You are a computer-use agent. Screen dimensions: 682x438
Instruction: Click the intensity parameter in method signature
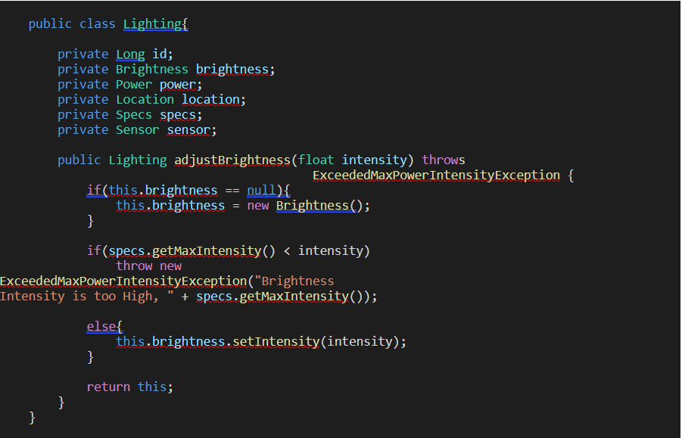[x=375, y=160]
